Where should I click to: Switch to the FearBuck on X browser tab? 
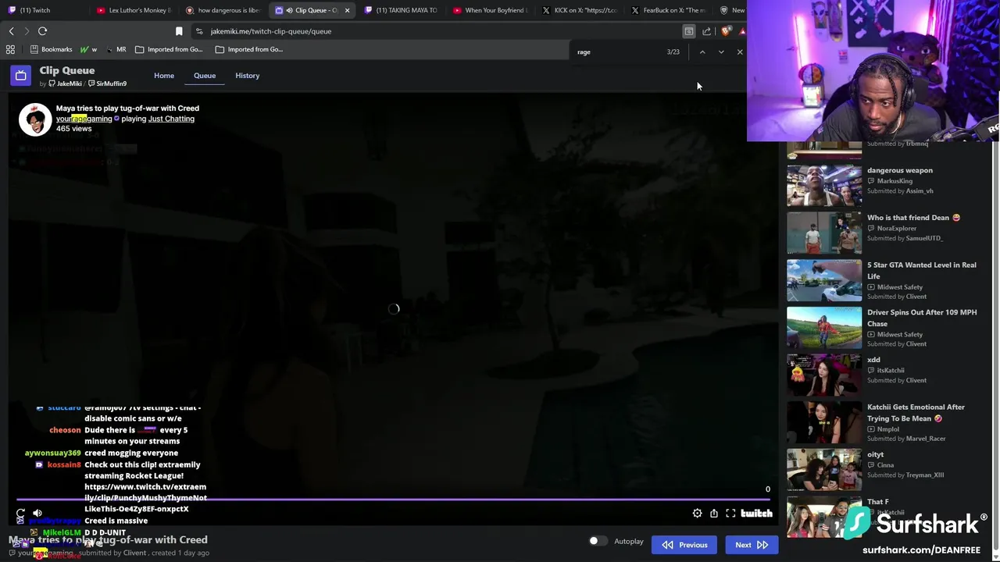(x=669, y=10)
